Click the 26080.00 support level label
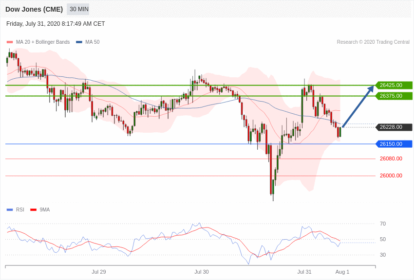The width and height of the screenshot is (414, 280). (x=391, y=158)
